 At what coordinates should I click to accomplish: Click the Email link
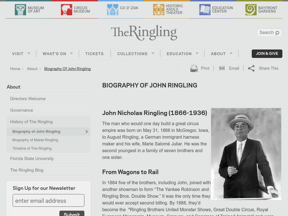(x=234, y=68)
